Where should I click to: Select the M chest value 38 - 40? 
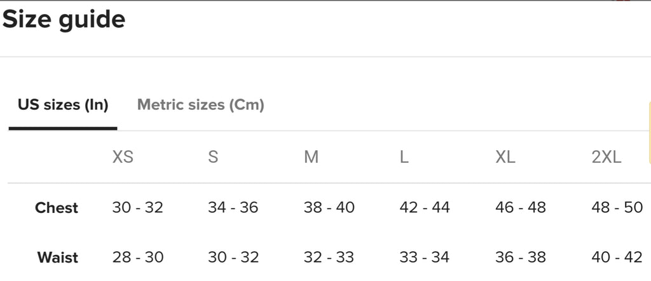tap(329, 208)
